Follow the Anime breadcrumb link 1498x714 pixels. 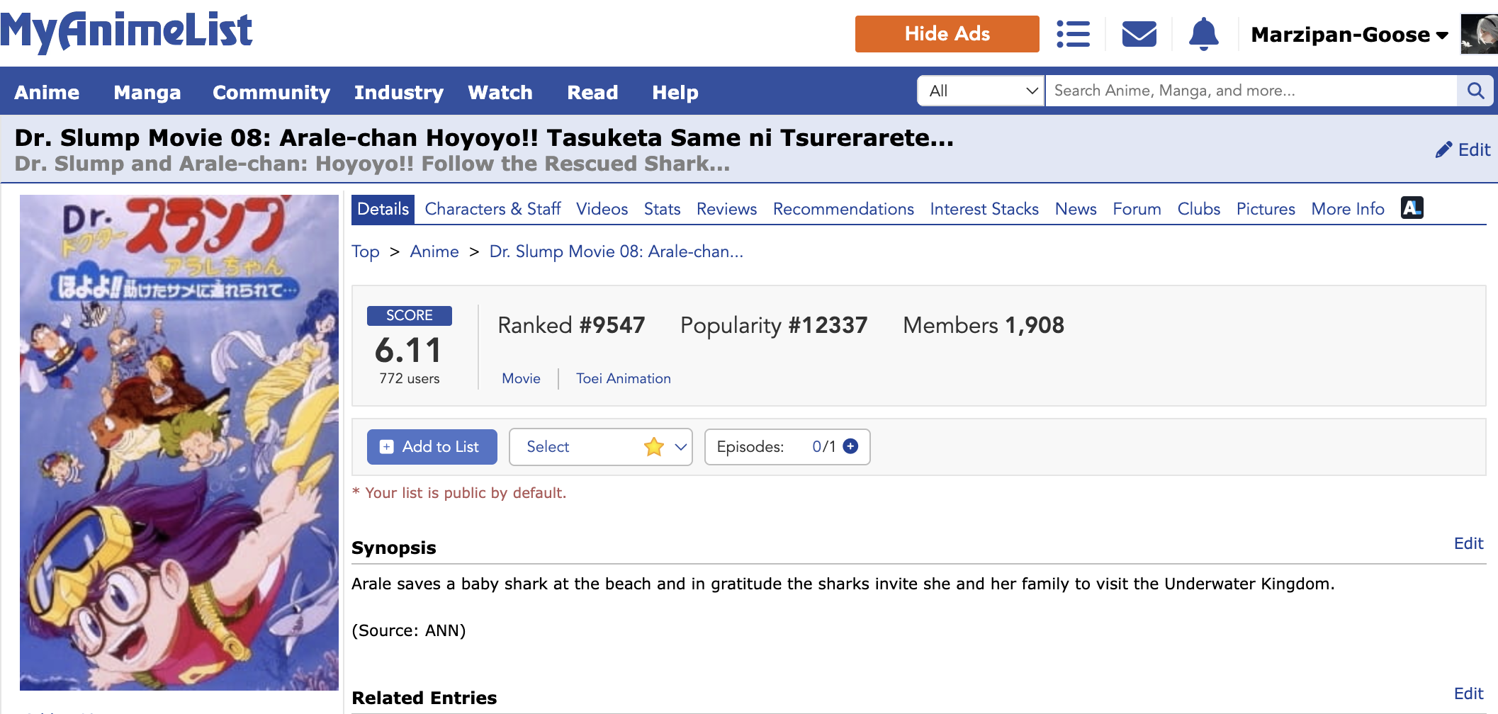pos(434,251)
